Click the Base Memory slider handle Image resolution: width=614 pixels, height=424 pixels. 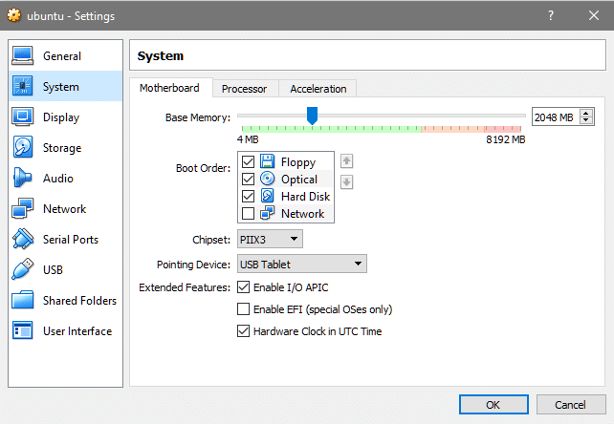point(312,116)
